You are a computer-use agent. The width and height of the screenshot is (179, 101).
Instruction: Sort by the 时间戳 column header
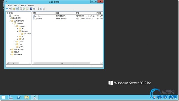coord(99,13)
